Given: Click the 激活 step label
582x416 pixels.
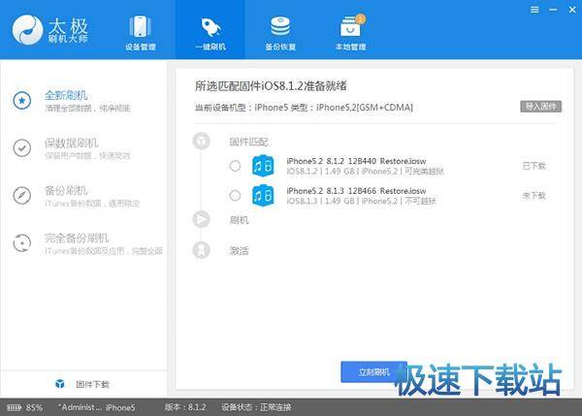Looking at the screenshot, I should pos(239,250).
